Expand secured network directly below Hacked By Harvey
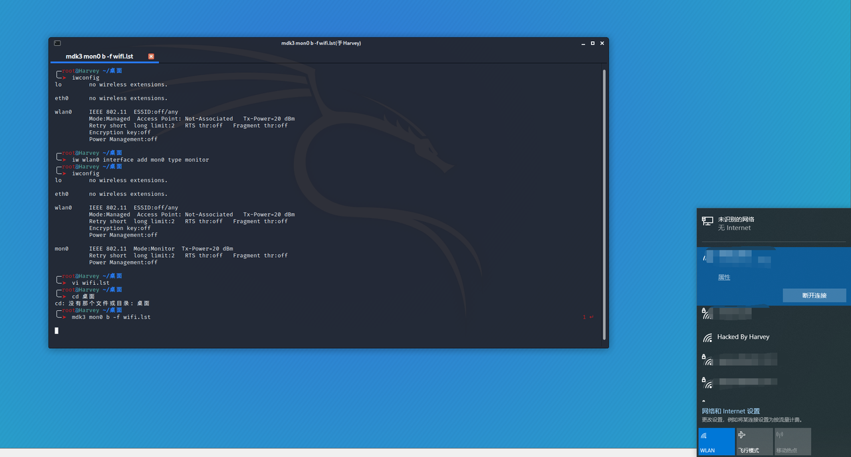Screen dimensions: 851x457 point(774,360)
